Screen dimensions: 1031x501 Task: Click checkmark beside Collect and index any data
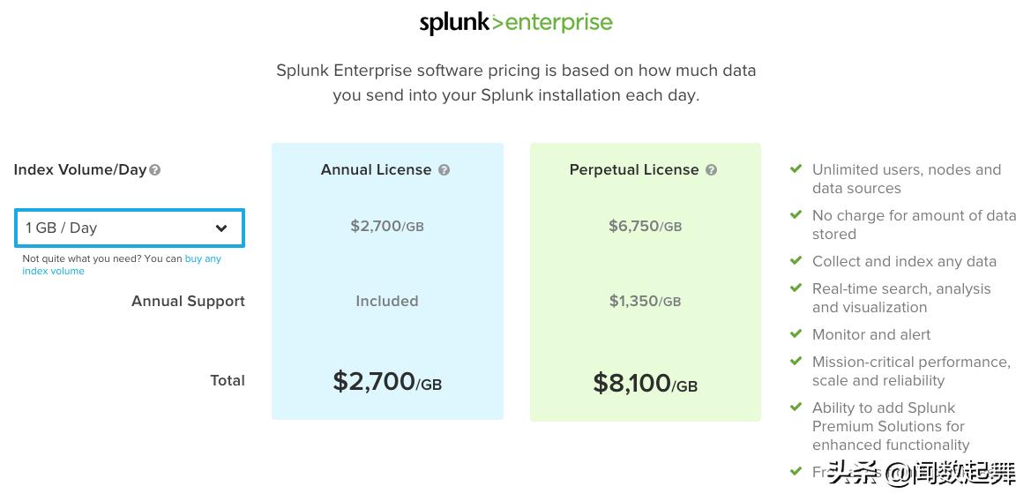[x=796, y=261]
